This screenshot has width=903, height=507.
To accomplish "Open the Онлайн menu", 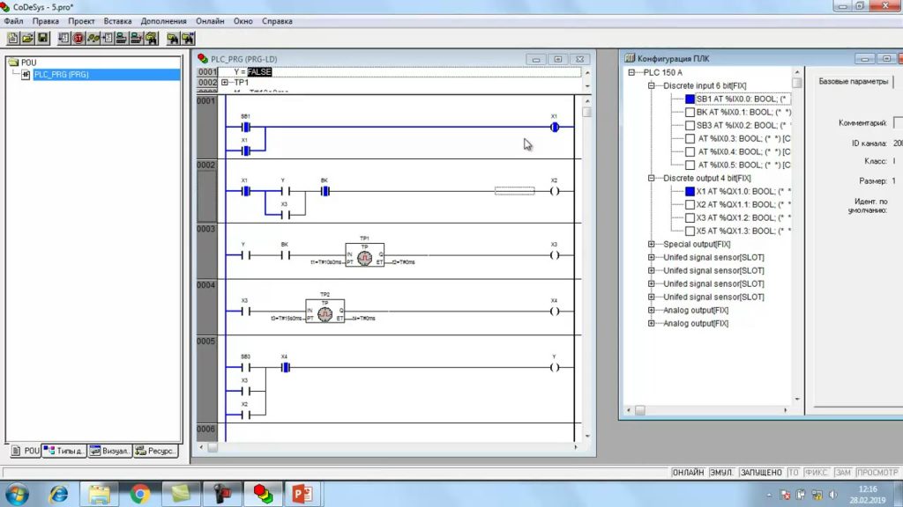I will pyautogui.click(x=210, y=21).
